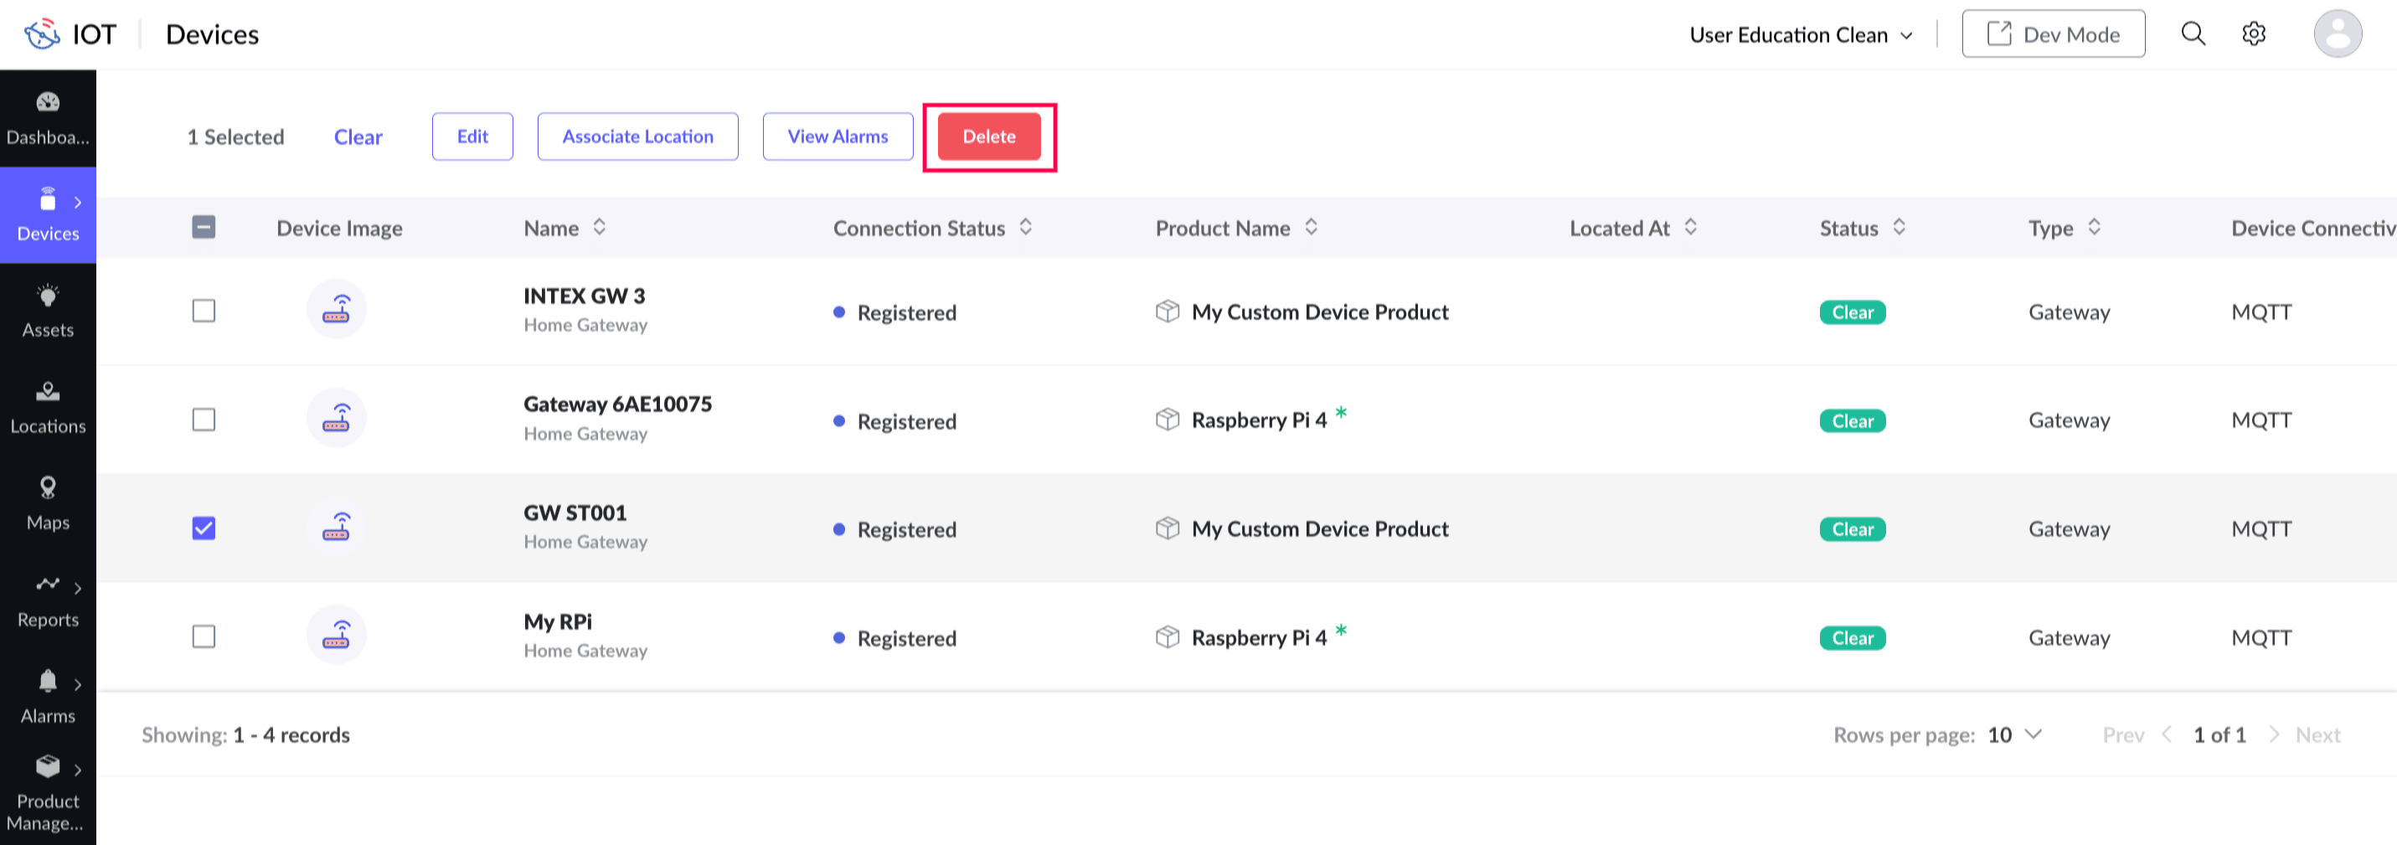This screenshot has height=845, width=2397.
Task: Open the settings gear icon
Action: (x=2253, y=34)
